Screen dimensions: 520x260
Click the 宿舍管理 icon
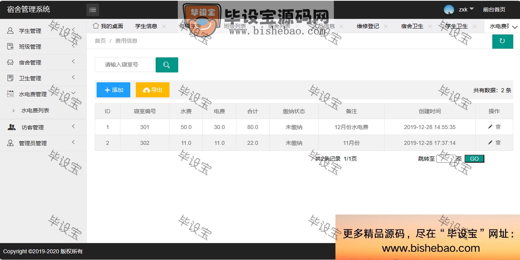[x=11, y=62]
